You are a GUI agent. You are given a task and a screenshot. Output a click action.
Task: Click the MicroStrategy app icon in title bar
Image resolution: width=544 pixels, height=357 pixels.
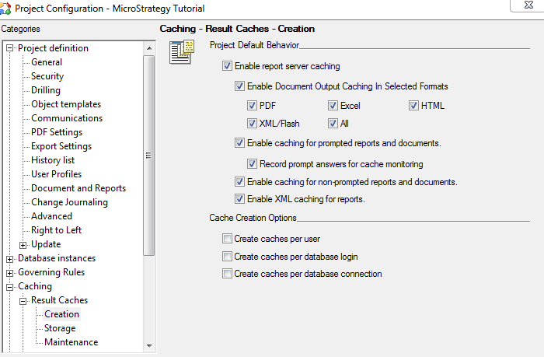[5, 8]
